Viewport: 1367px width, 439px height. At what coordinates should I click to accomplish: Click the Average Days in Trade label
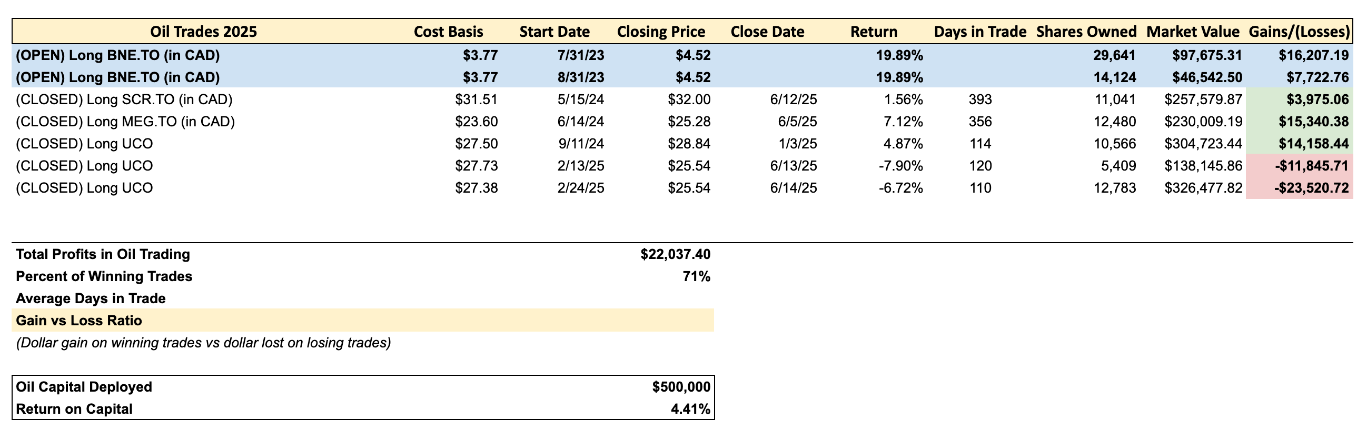point(91,298)
